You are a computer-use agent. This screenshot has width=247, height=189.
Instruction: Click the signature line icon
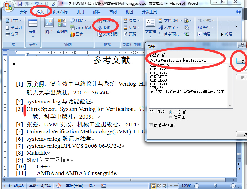pos(188,20)
